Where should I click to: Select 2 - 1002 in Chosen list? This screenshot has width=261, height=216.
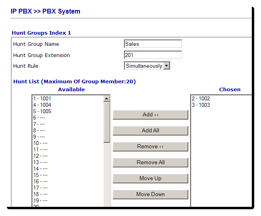click(x=201, y=98)
